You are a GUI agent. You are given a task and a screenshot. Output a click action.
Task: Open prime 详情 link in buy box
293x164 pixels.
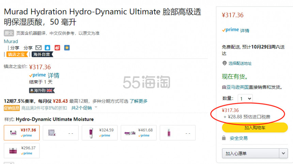(x=236, y=30)
